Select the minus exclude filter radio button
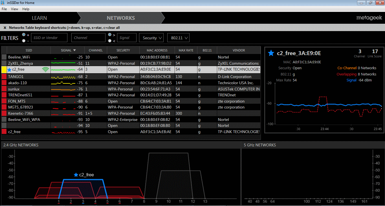 pos(24,41)
